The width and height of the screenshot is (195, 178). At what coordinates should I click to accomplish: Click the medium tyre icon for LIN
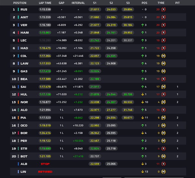pos(163,172)
